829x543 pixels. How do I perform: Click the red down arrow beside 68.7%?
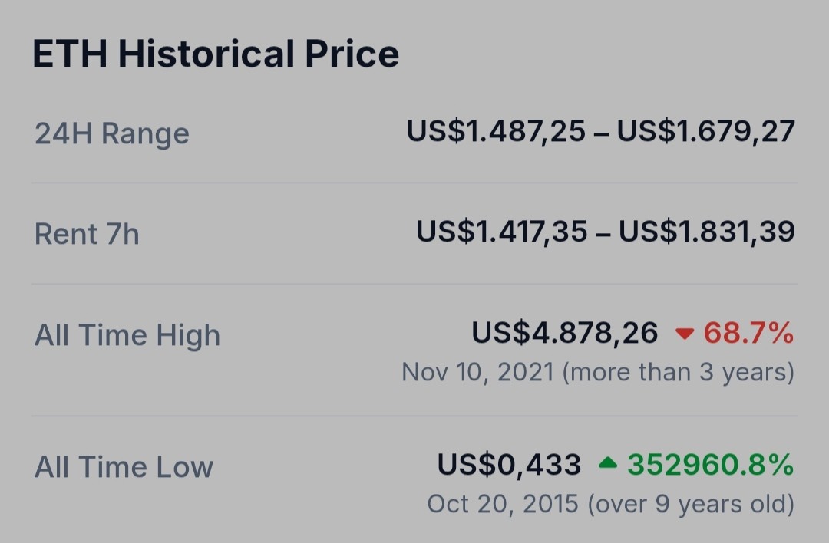click(x=685, y=334)
